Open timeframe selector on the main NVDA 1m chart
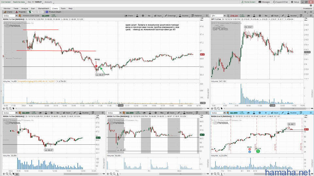314x176 pixels. pyautogui.click(x=149, y=16)
